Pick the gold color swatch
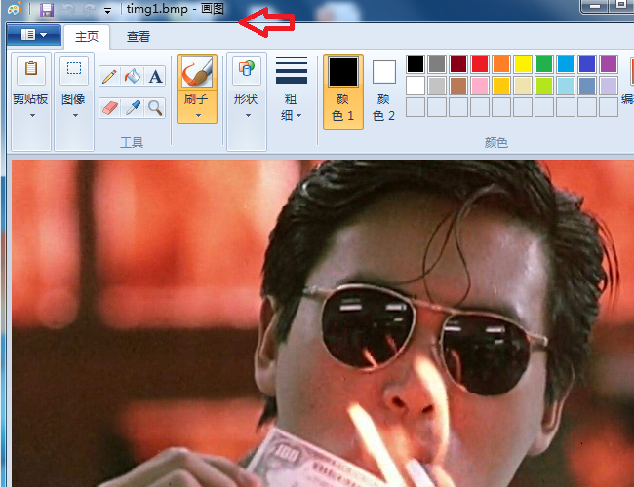This screenshot has height=487, width=634. coord(501,86)
